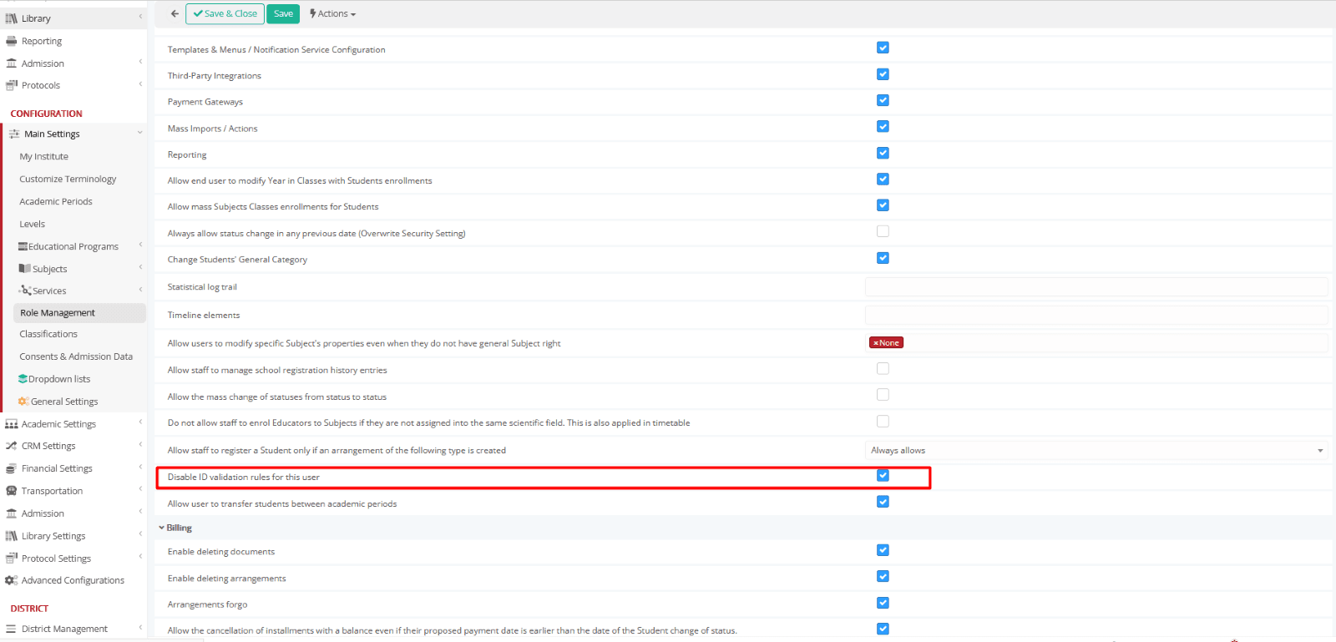
Task: Check Do not allow staff to enrol Educators
Action: click(883, 421)
